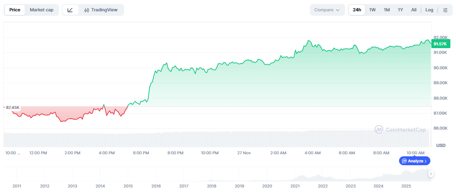Click the 6:00 AM time label
This screenshot has height=196, width=456.
pyautogui.click(x=347, y=153)
